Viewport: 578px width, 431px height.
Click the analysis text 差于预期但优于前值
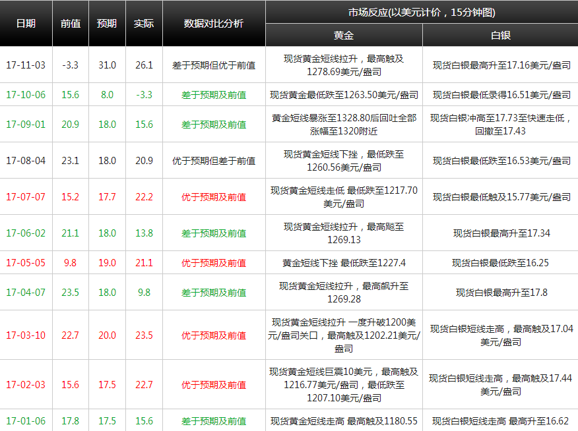tap(214, 65)
